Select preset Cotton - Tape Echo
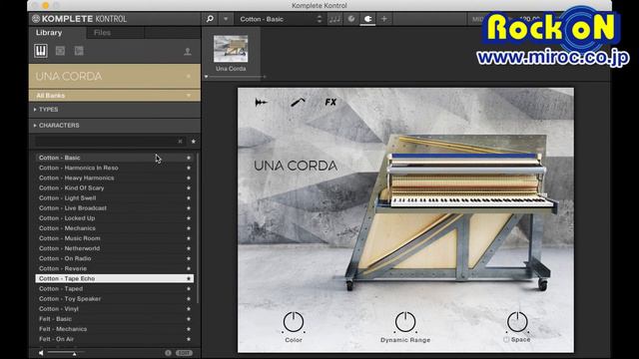Viewport: 639px width, 359px height. point(115,278)
